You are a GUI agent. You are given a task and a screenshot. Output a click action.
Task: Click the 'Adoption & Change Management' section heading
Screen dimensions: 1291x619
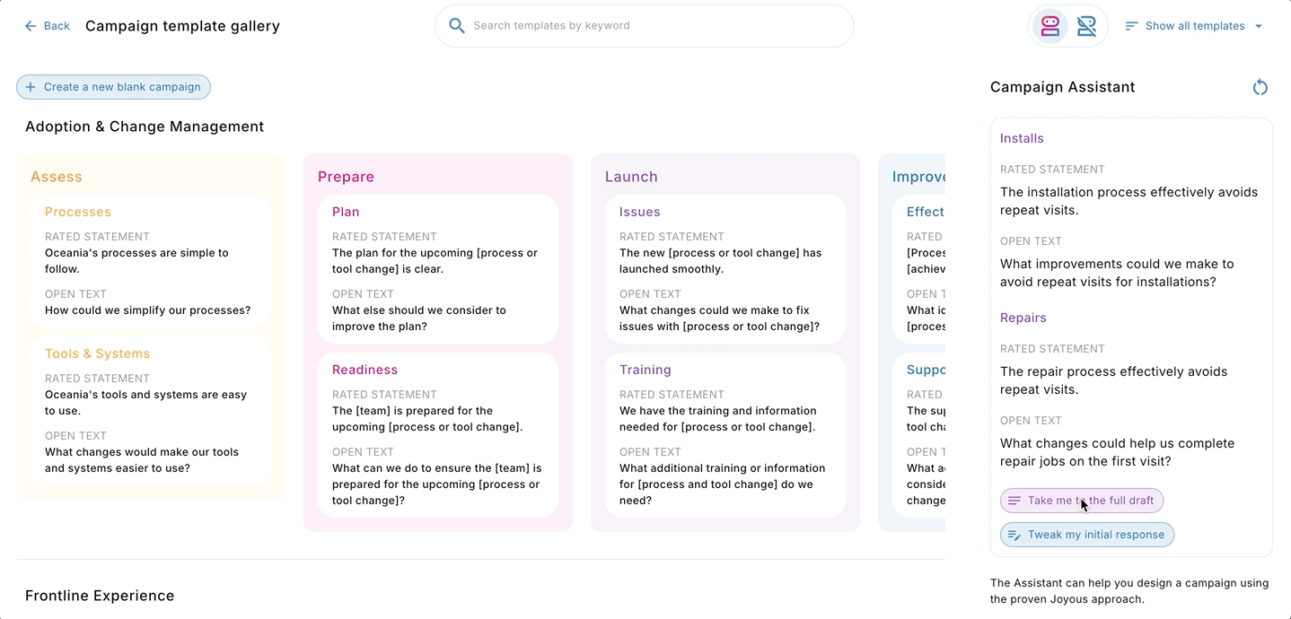(x=145, y=126)
